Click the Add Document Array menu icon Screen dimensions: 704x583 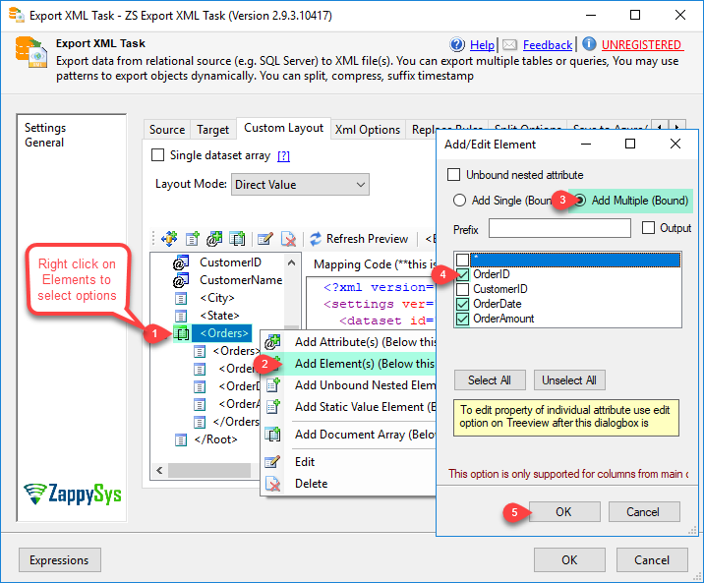click(x=273, y=435)
